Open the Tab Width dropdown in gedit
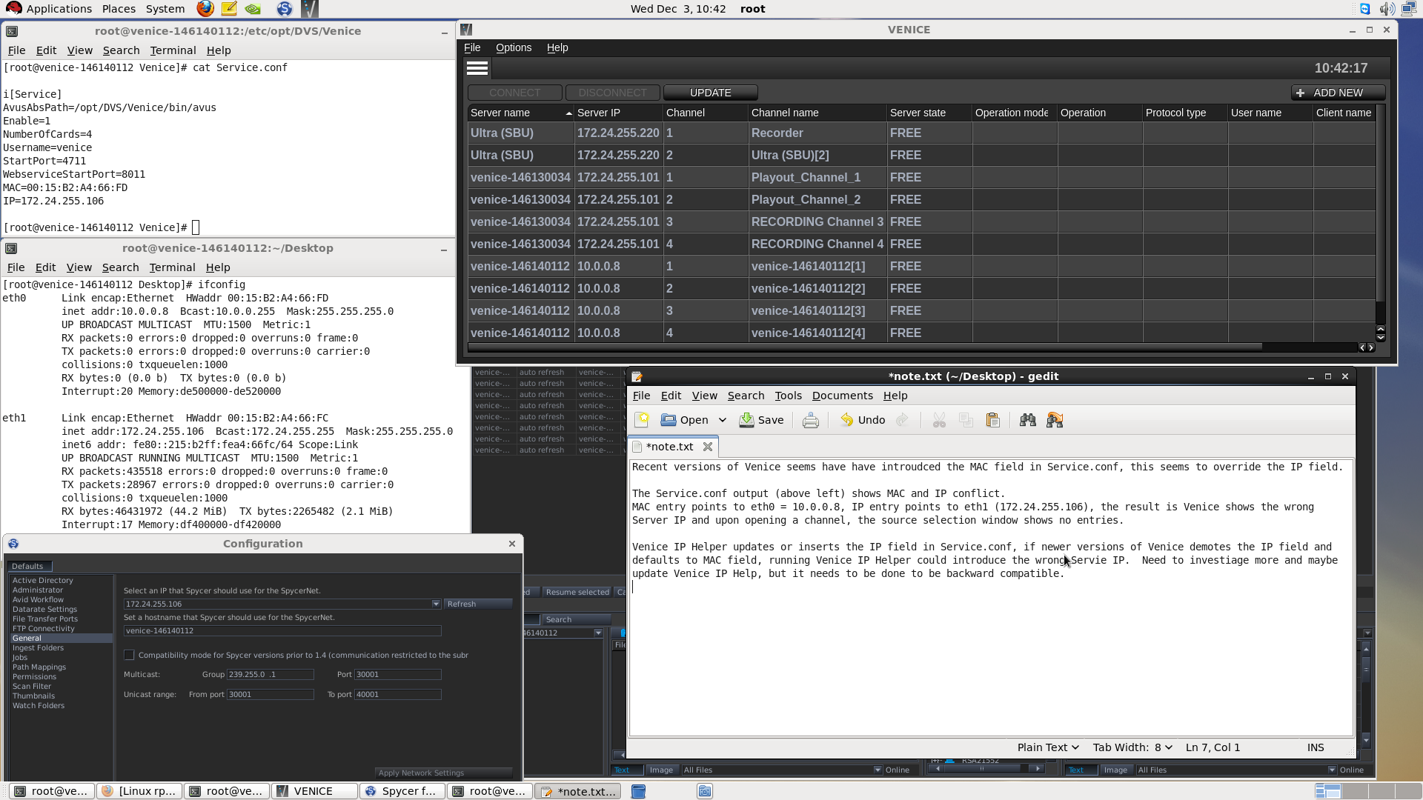Viewport: 1423px width, 800px height. (1132, 747)
